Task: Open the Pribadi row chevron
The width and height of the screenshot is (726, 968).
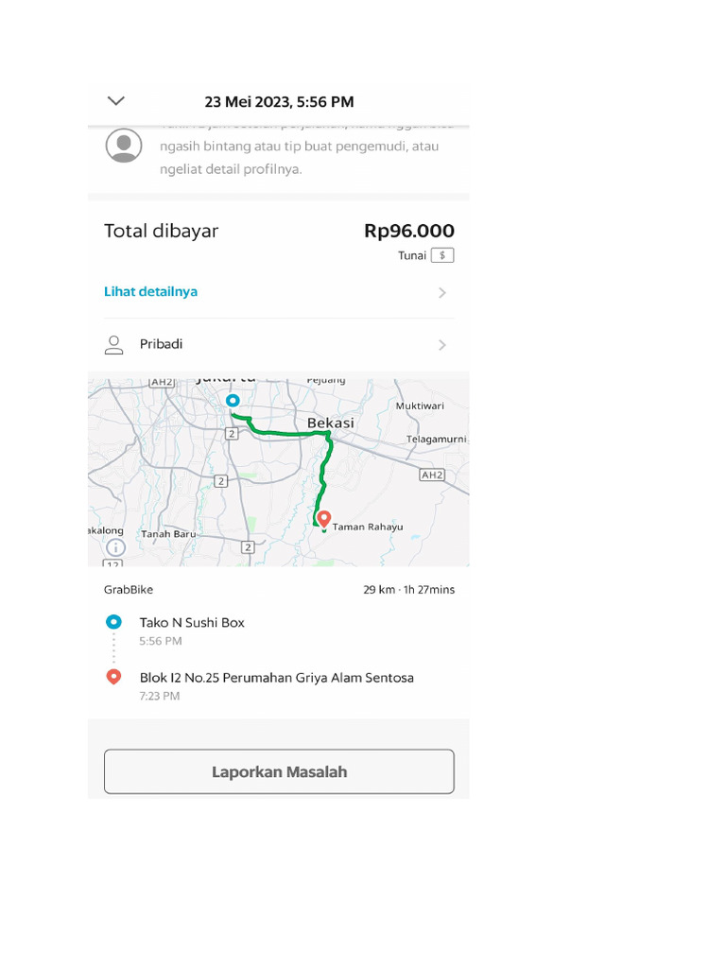Action: click(441, 346)
